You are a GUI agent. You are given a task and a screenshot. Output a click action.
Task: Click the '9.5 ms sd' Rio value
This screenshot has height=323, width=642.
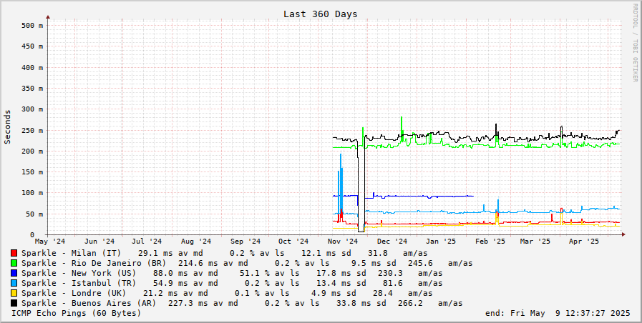click(x=374, y=263)
